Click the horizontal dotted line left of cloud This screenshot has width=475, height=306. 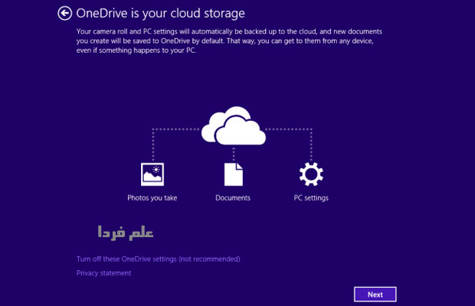click(x=176, y=129)
